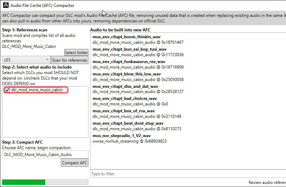Viewport: 286px width, 187px height.
Task: Focus the AFC name field DLC_MOD_More_Music_Cabin_Audio
Action: coord(45,154)
